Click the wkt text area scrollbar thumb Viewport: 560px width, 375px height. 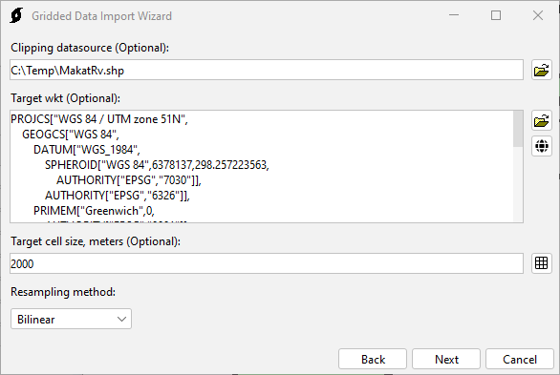(x=518, y=129)
